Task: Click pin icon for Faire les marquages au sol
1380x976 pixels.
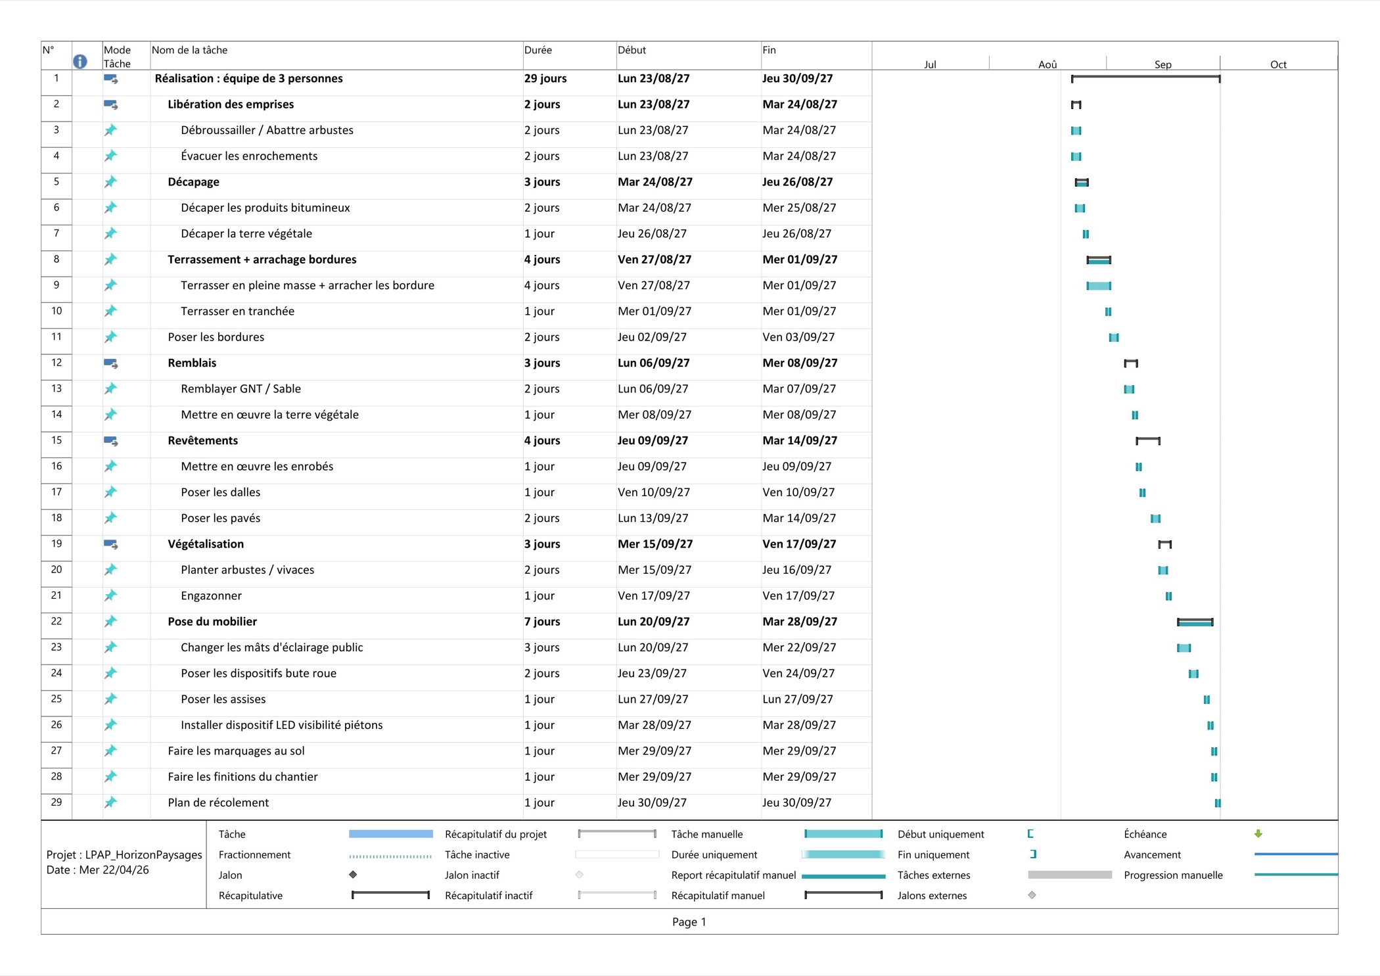Action: 110,751
